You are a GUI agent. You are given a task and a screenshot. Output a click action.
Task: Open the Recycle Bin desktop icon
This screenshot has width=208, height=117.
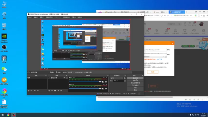[4, 26]
